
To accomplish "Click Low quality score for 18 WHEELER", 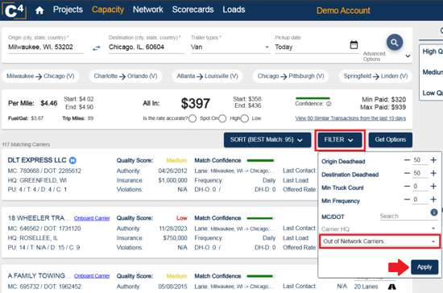I will pyautogui.click(x=182, y=218).
